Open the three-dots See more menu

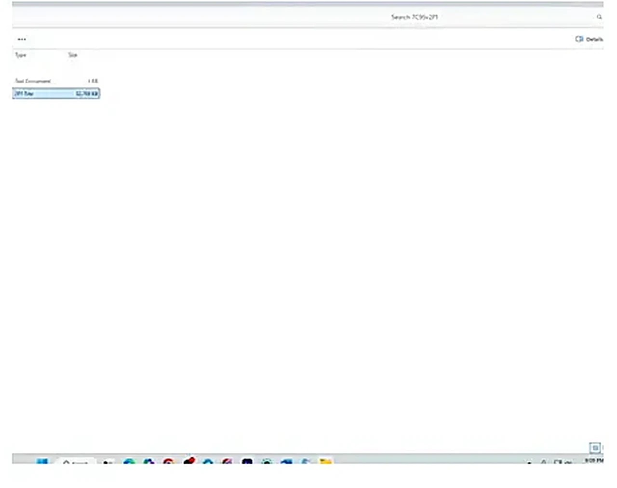22,39
